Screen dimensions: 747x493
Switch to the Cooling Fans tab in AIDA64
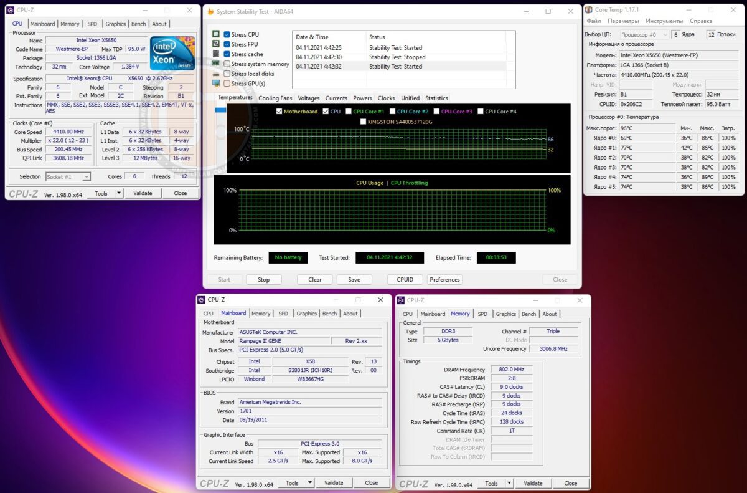[275, 98]
